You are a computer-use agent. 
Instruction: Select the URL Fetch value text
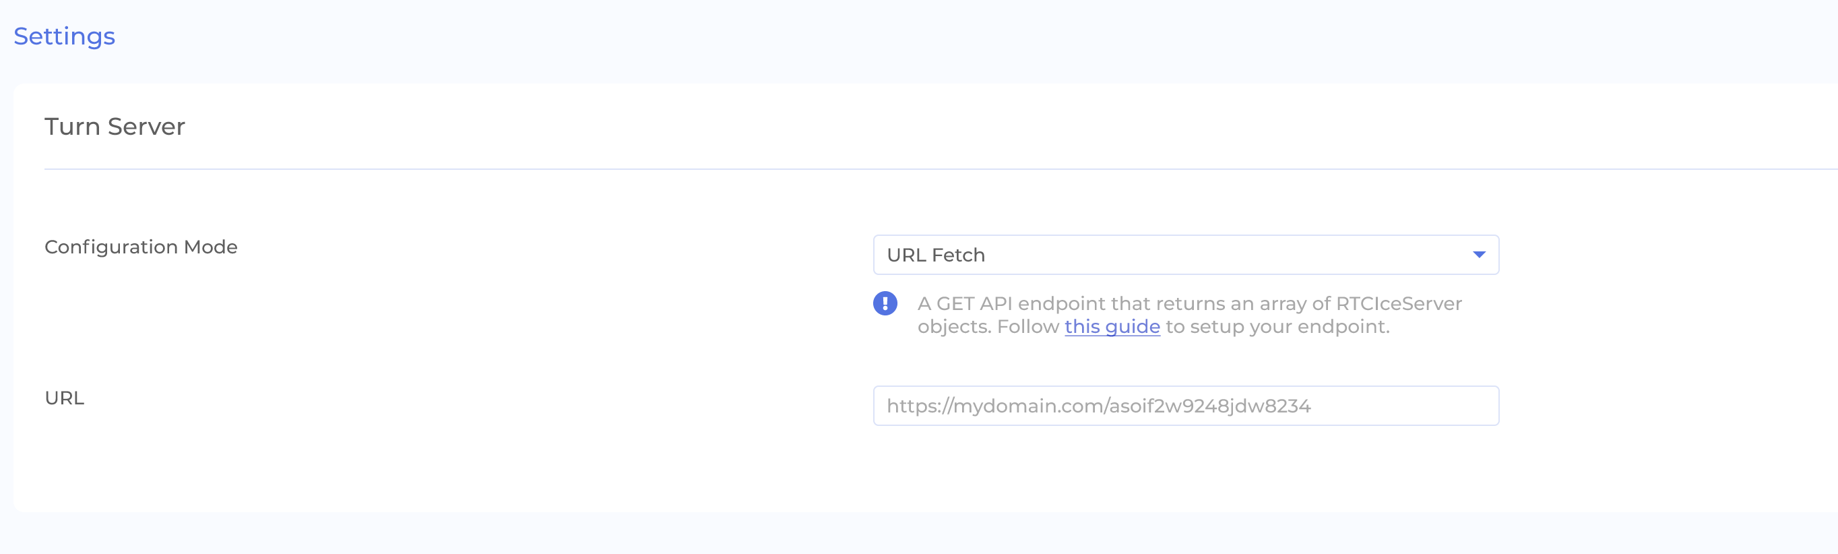click(x=935, y=254)
